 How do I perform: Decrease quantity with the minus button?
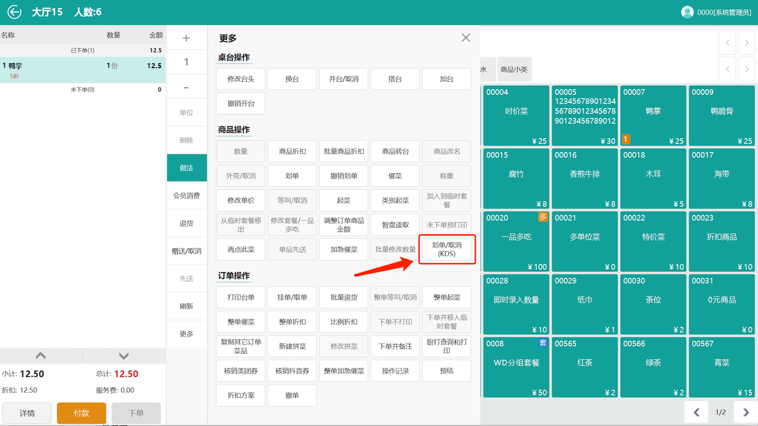(x=186, y=88)
